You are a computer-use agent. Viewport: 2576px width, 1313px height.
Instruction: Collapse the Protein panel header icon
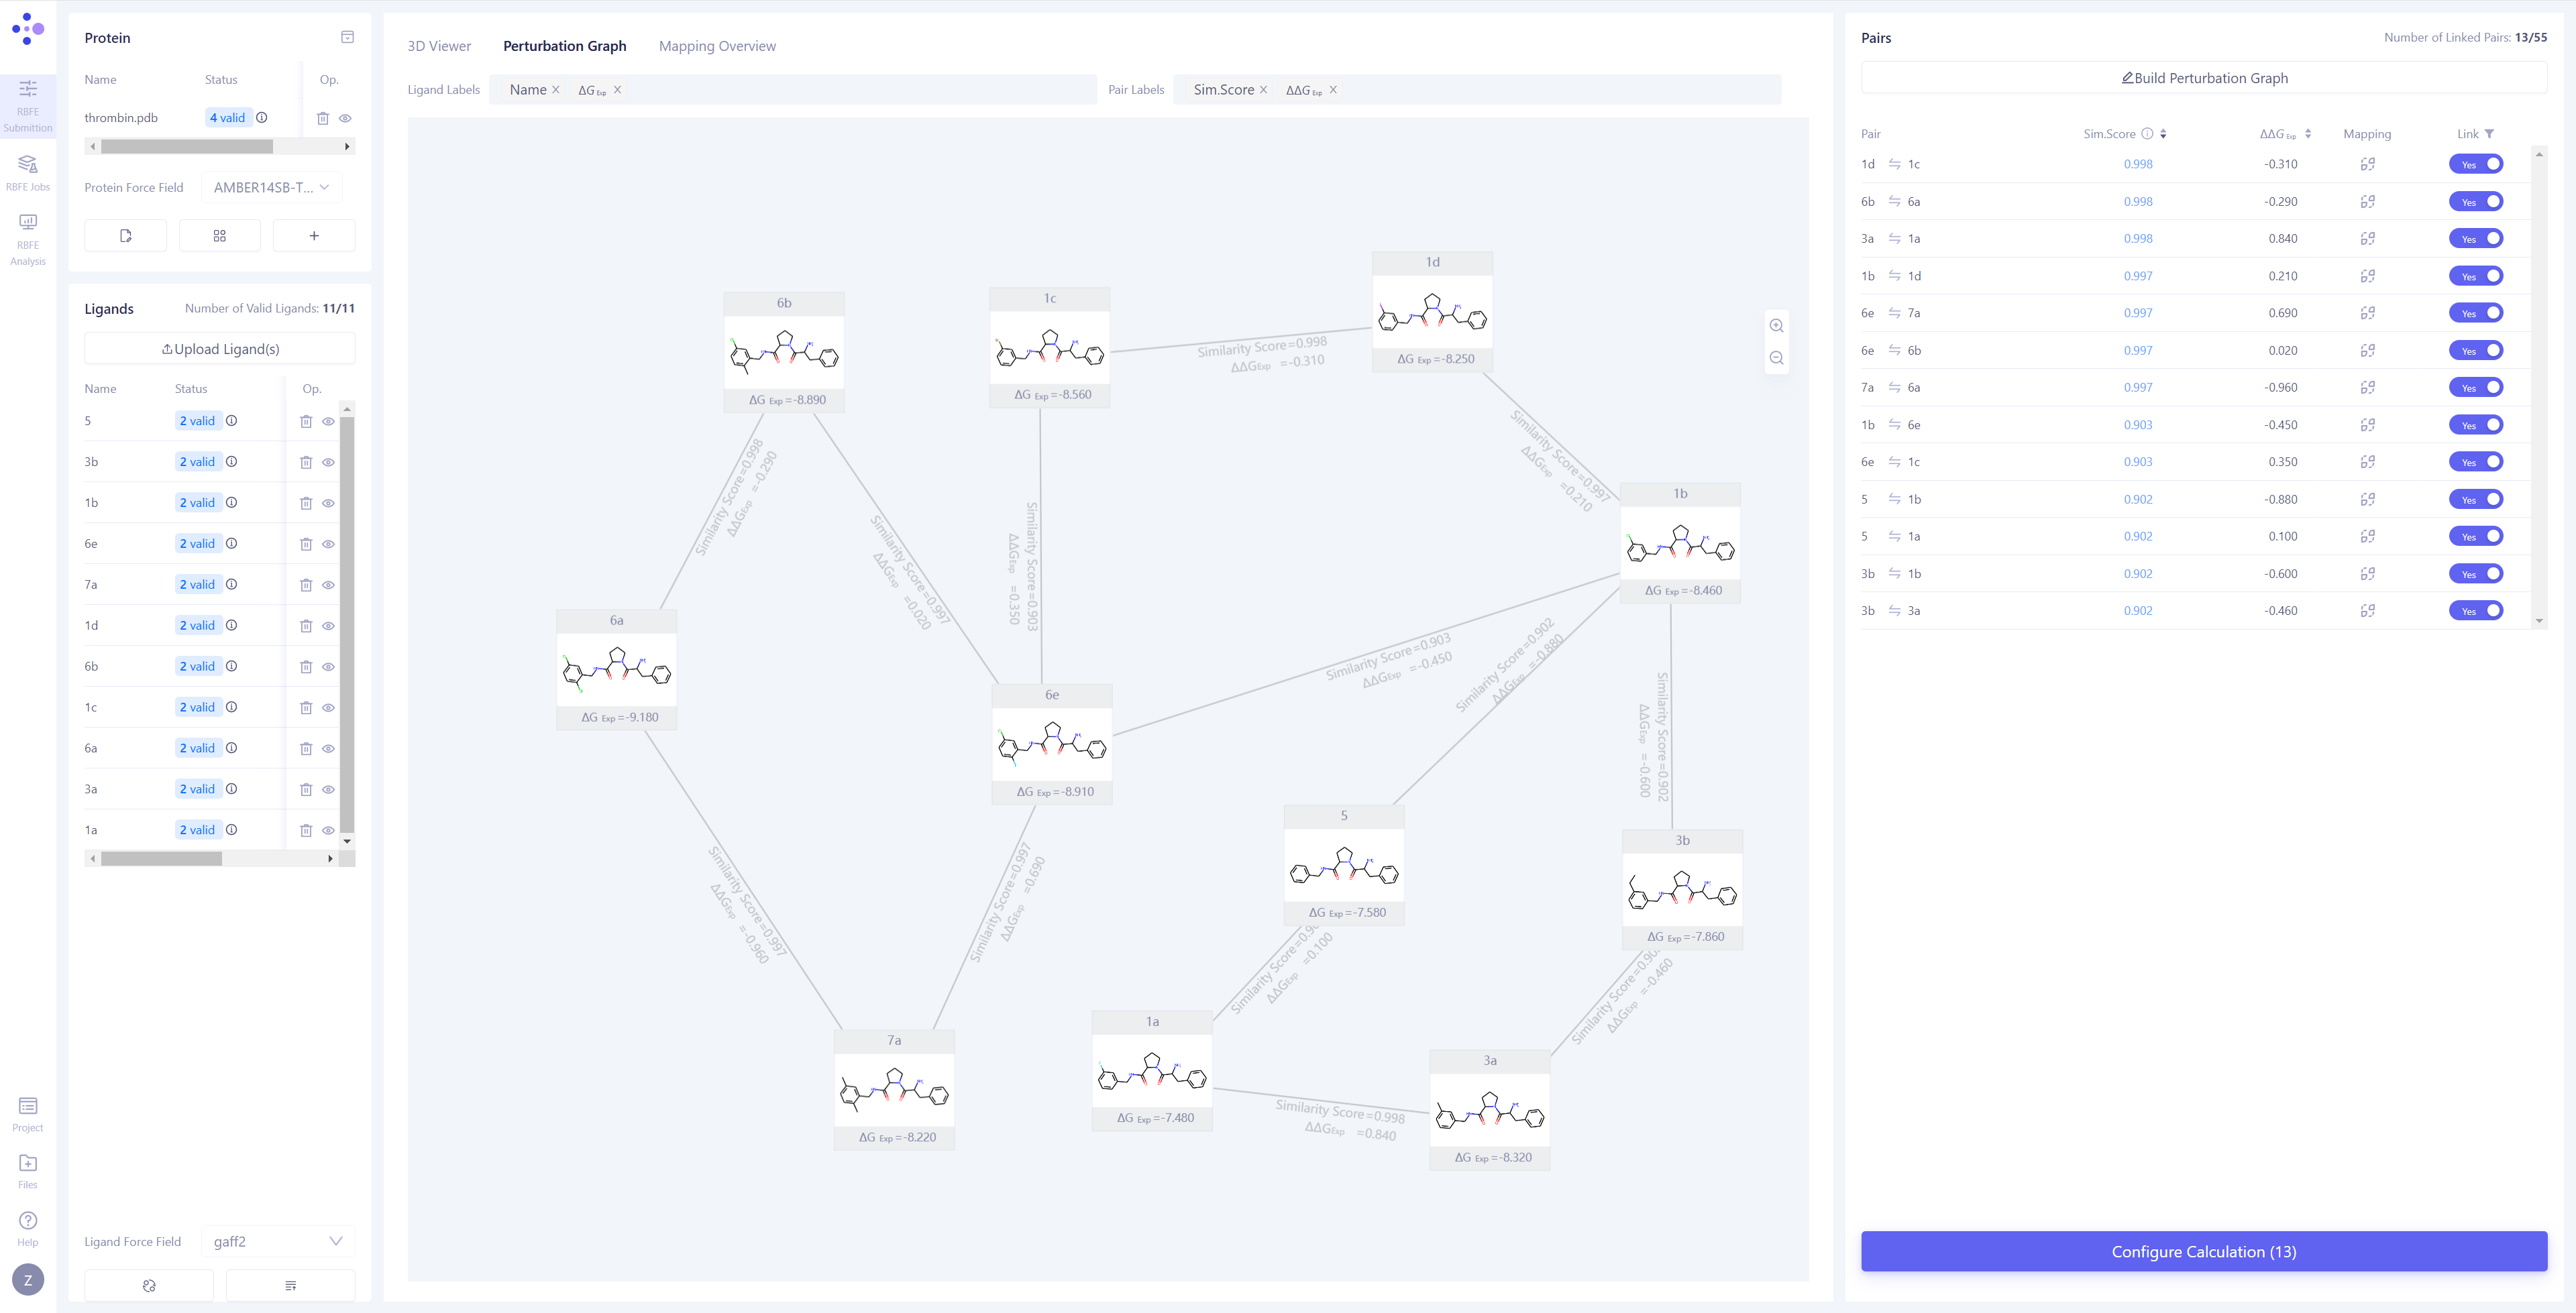(x=346, y=37)
